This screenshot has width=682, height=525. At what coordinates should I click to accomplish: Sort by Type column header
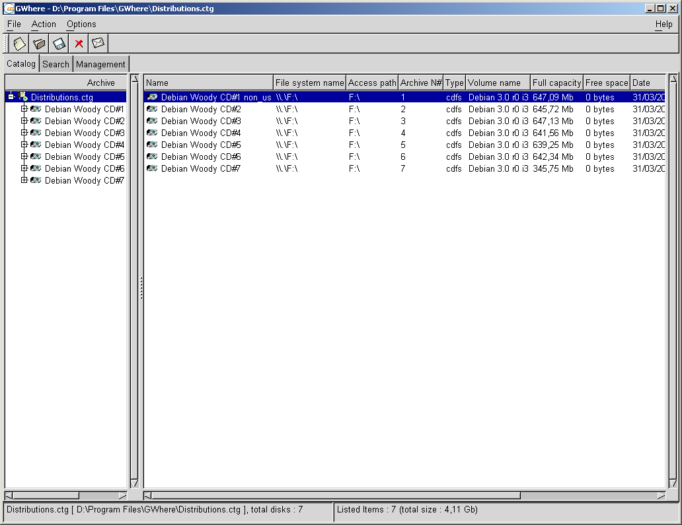click(455, 83)
